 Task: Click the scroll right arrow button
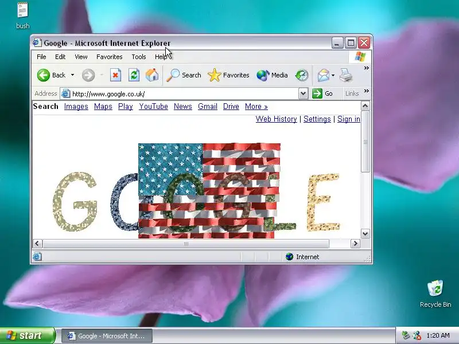355,243
